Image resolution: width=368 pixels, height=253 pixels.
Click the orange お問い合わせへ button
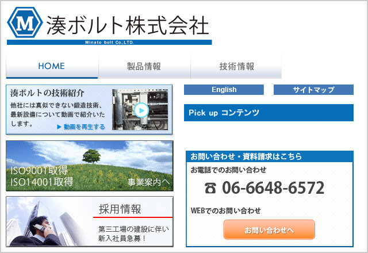click(x=269, y=230)
